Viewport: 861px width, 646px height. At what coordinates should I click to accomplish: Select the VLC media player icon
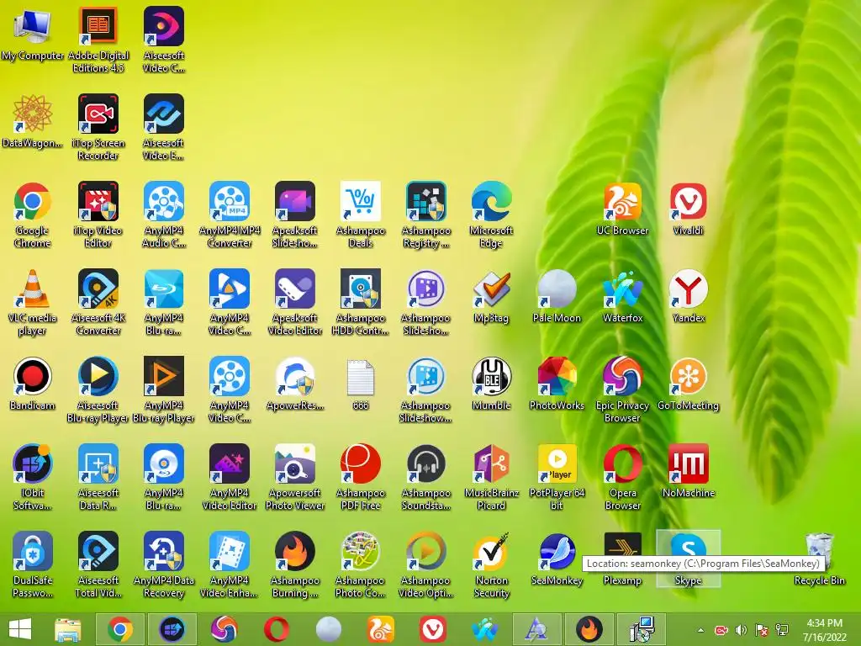pyautogui.click(x=33, y=302)
